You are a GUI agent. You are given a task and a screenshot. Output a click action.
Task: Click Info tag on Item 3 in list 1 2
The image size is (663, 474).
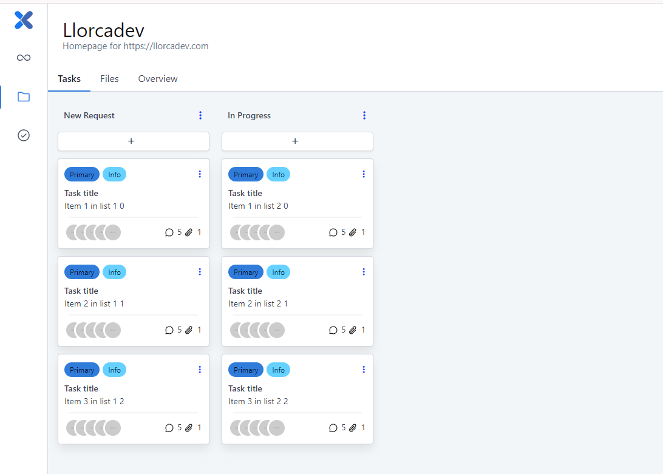click(x=115, y=370)
